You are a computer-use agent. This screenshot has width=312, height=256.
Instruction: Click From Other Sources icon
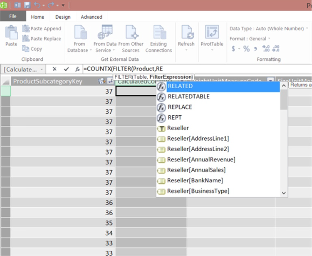click(x=131, y=37)
